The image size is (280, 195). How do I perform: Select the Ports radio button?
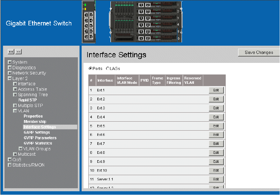click(90, 69)
